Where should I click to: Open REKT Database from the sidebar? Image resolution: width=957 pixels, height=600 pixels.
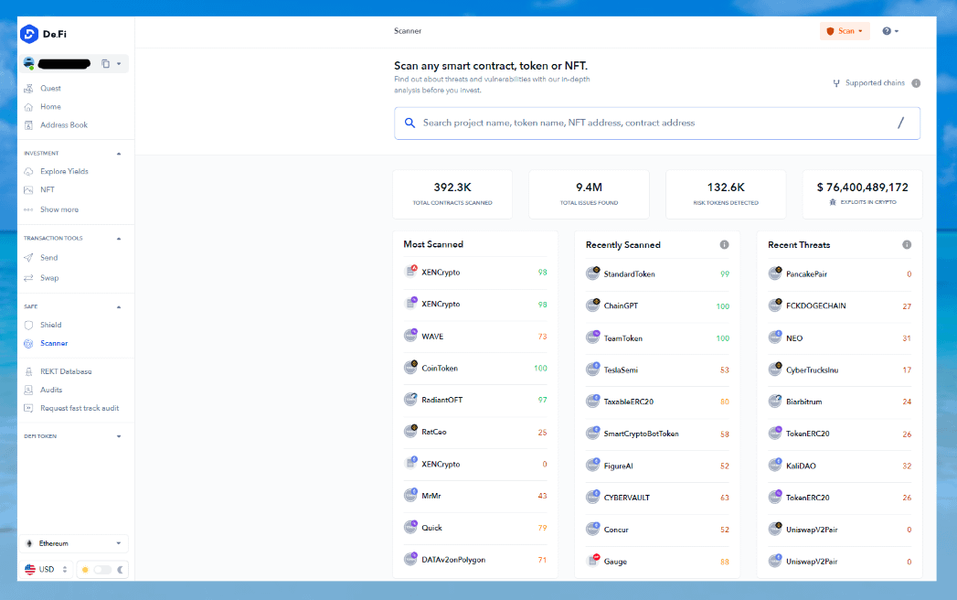click(x=66, y=371)
